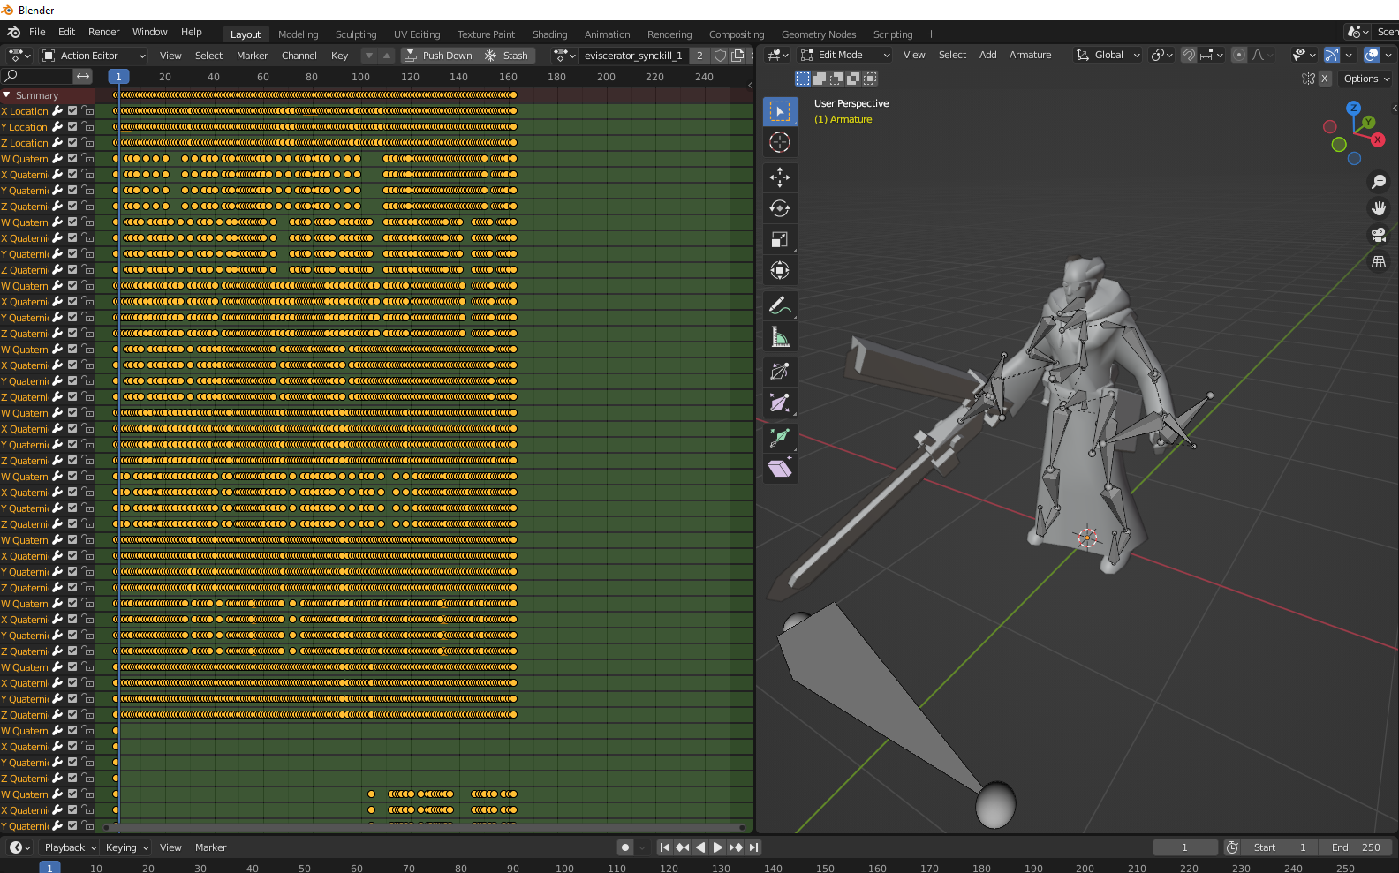This screenshot has height=873, width=1399.
Task: Toggle auto keying record button
Action: pyautogui.click(x=625, y=847)
